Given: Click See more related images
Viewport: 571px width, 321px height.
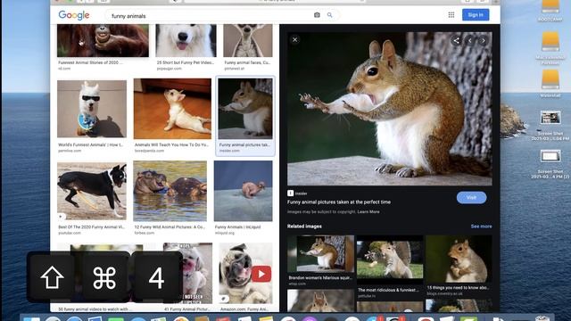Looking at the screenshot, I should (x=481, y=226).
